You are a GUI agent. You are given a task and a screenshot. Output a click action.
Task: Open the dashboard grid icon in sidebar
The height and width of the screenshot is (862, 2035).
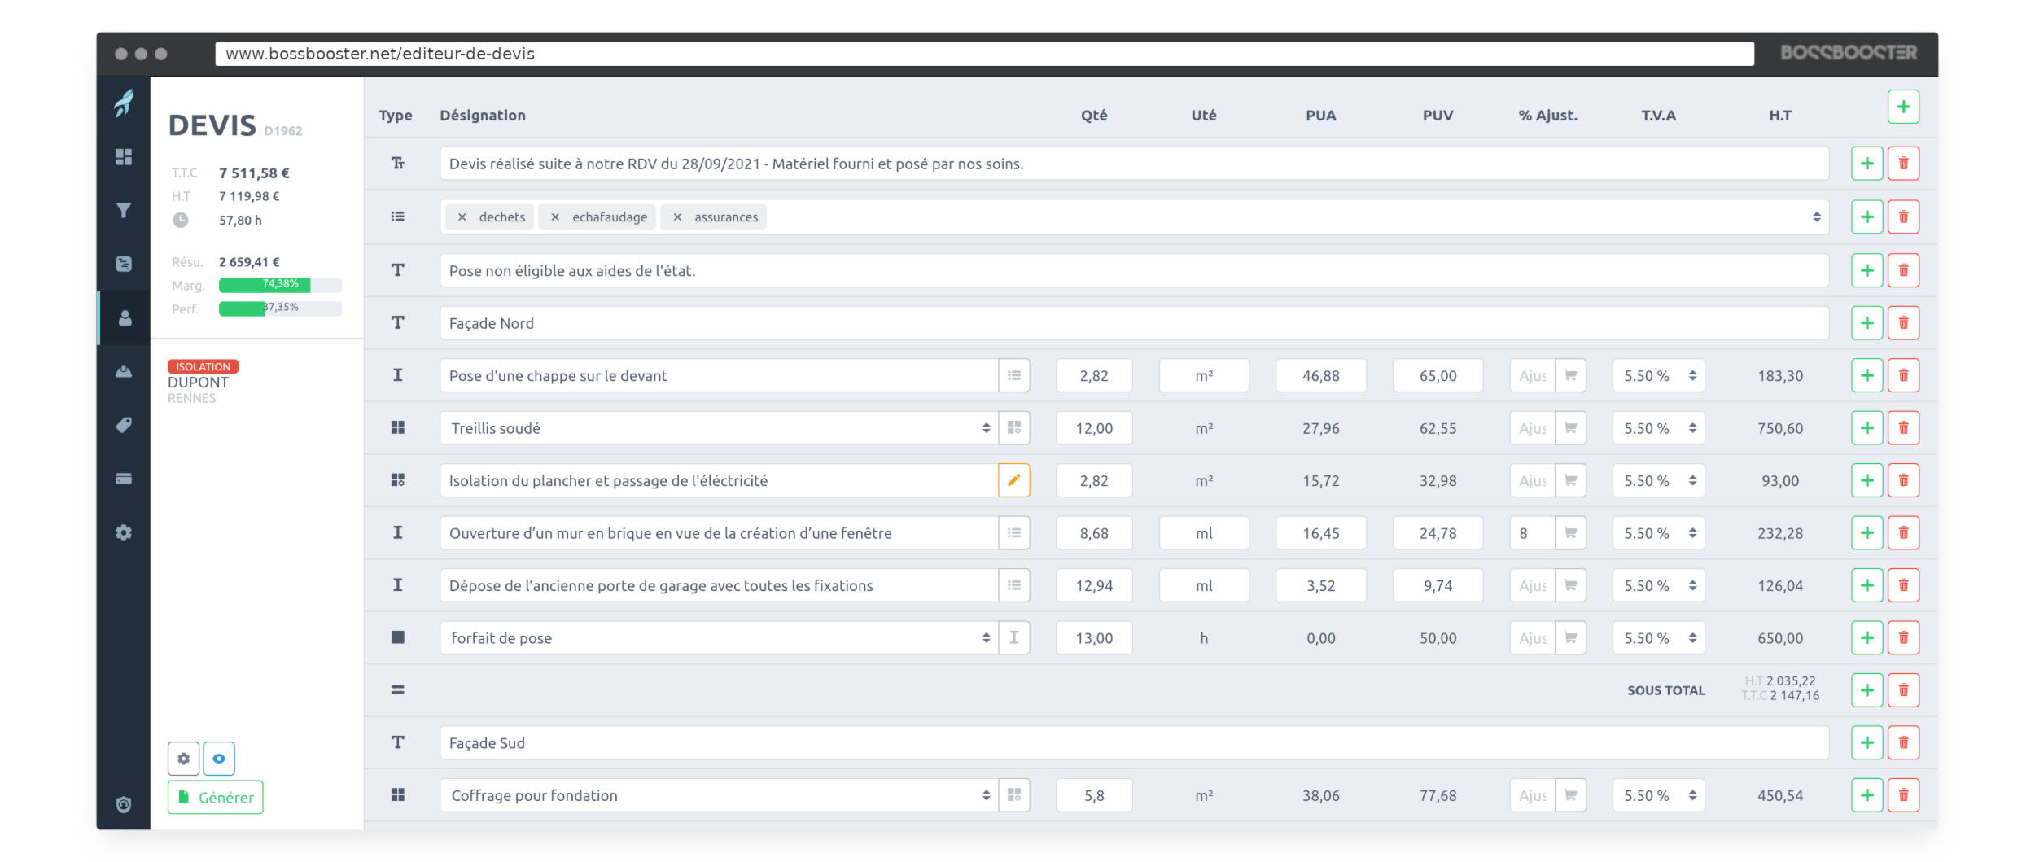pos(124,156)
